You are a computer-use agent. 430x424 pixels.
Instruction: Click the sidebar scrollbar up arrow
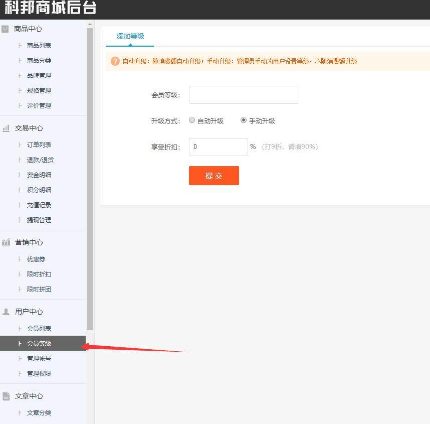pos(90,25)
